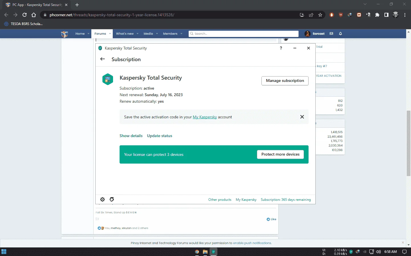This screenshot has width=411, height=256.
Task: Click the share page icon
Action: pyautogui.click(x=311, y=15)
